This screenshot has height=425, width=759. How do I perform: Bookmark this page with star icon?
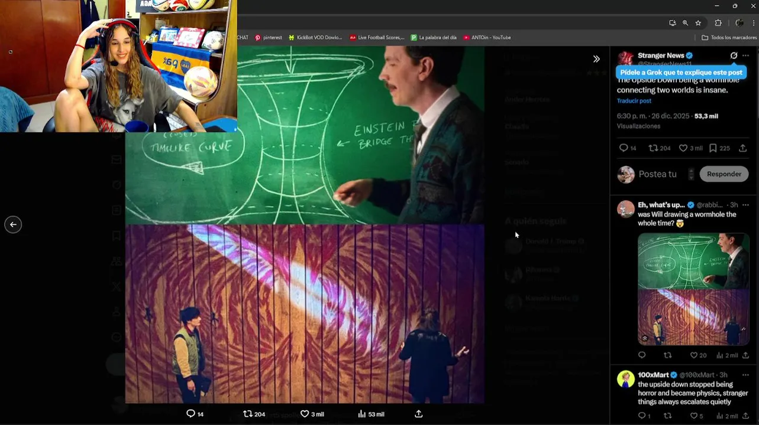coord(698,23)
